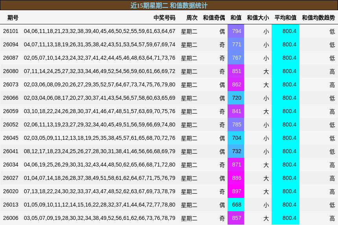
Task: Click the sum value cell 897
Action: pos(236,191)
